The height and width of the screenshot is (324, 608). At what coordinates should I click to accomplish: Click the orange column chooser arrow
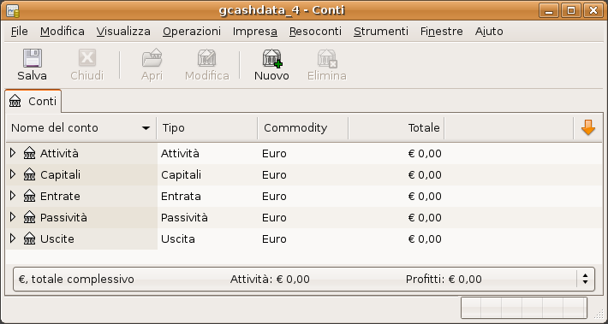point(587,127)
